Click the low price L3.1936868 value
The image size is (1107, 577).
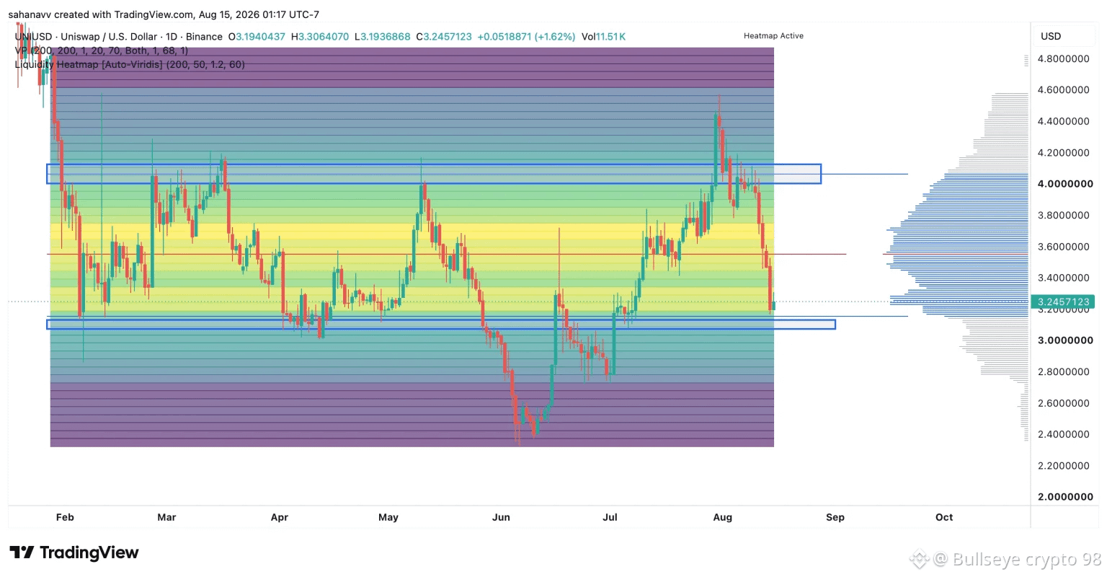click(x=383, y=37)
